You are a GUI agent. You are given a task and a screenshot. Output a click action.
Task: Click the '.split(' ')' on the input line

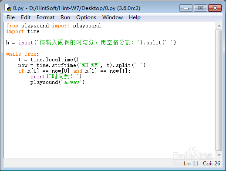[x=159, y=43]
